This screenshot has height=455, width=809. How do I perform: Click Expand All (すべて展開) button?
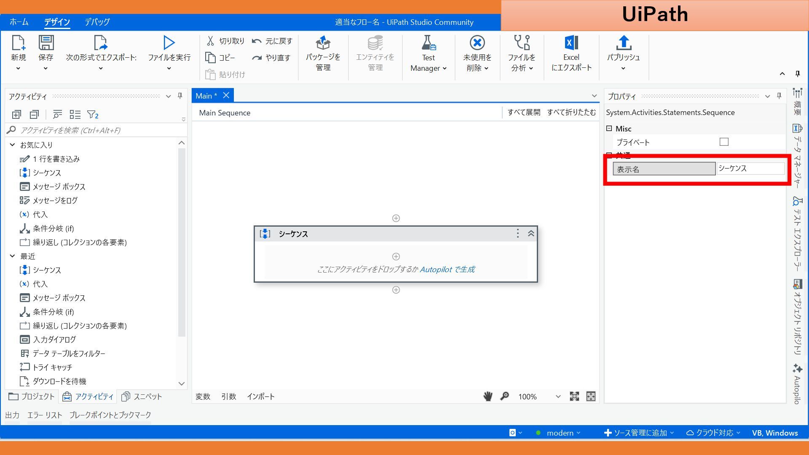[523, 112]
